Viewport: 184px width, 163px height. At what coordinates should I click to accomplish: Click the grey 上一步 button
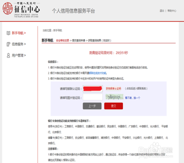(92, 106)
